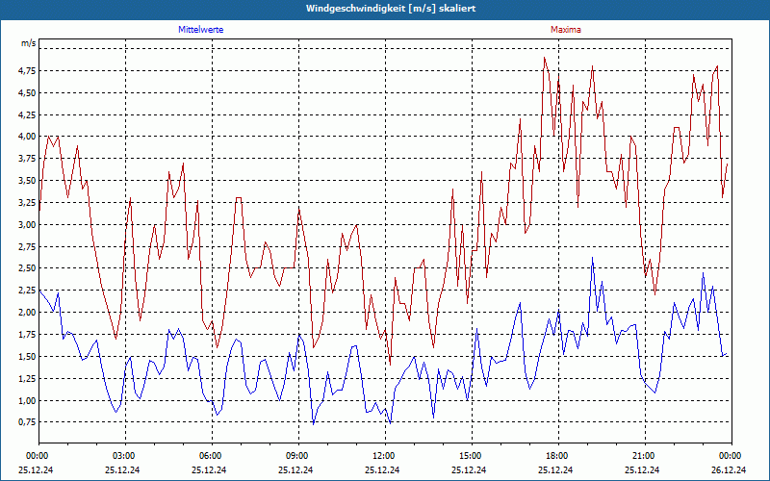Select the 4,50 y-axis value
The width and height of the screenshot is (770, 481).
pyautogui.click(x=28, y=92)
